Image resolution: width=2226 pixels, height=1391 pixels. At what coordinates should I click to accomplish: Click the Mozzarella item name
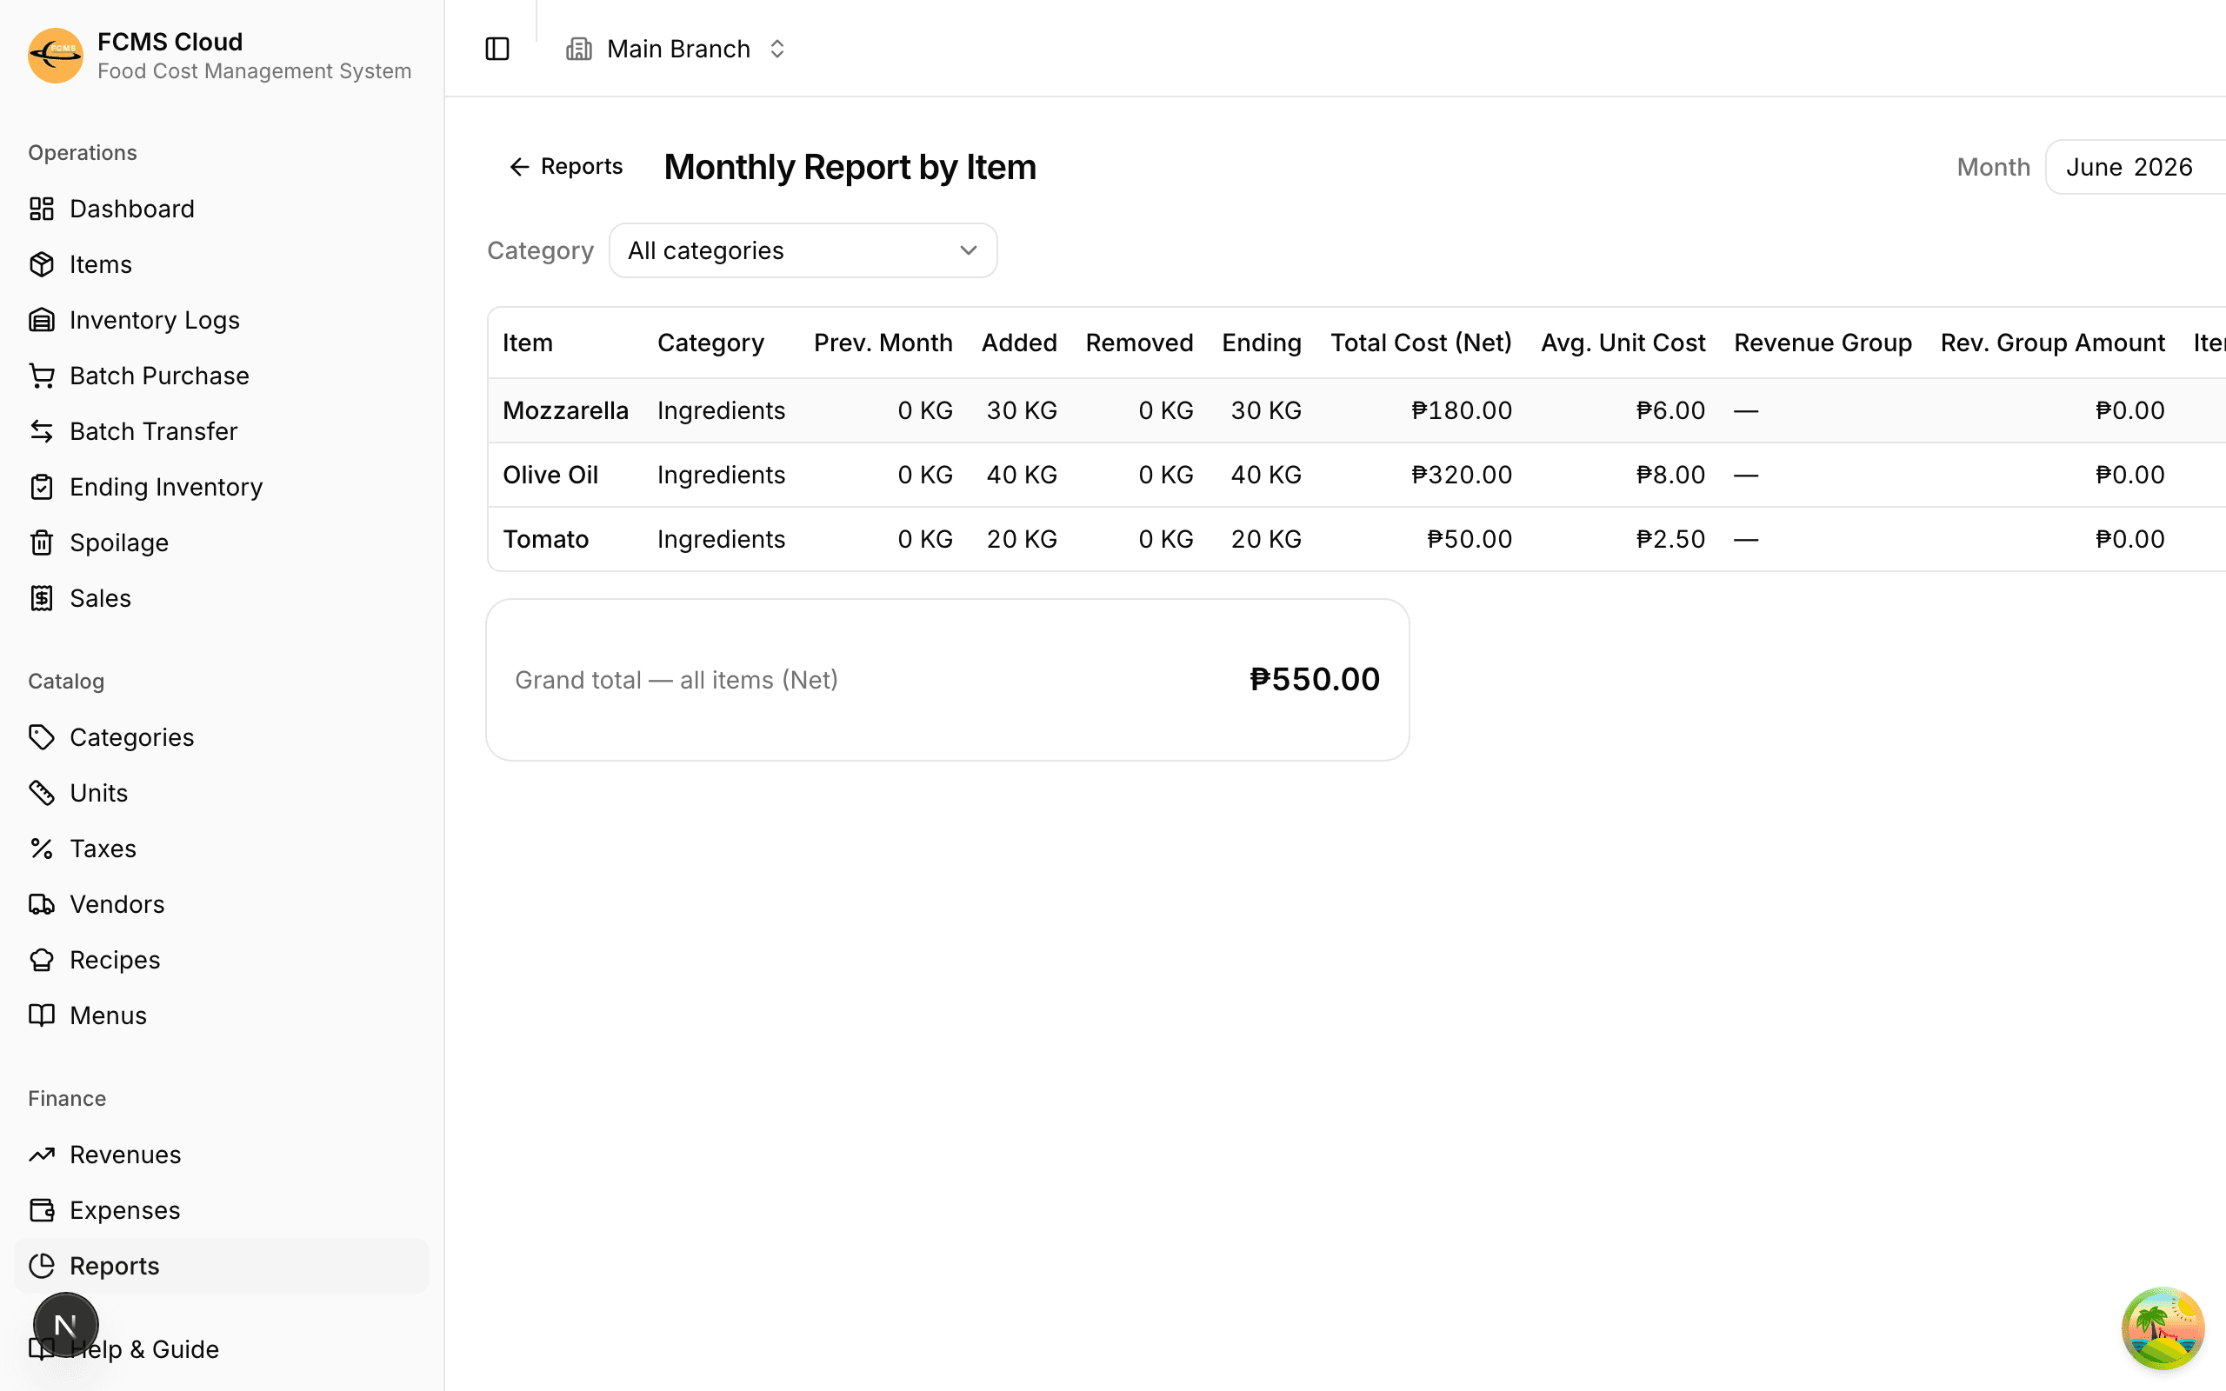[x=566, y=410]
